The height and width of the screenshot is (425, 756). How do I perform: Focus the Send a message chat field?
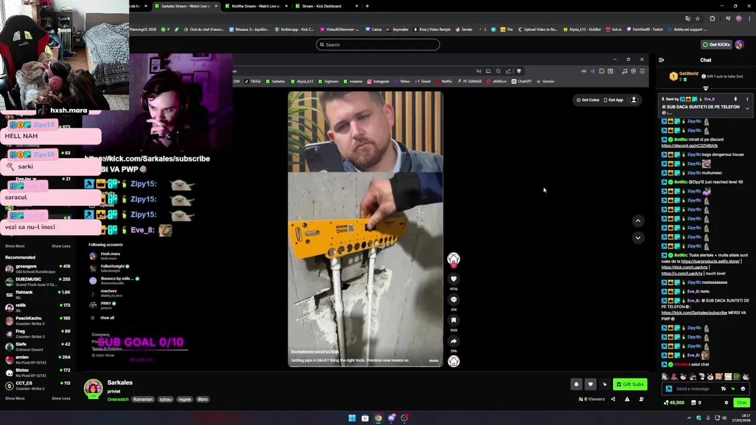pos(696,388)
